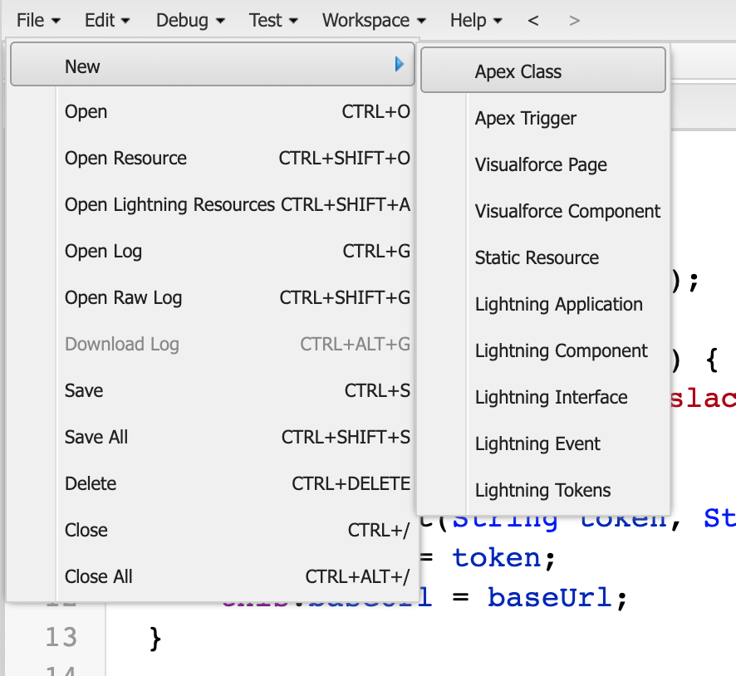
Task: Expand the New submenu arrow
Action: click(400, 64)
